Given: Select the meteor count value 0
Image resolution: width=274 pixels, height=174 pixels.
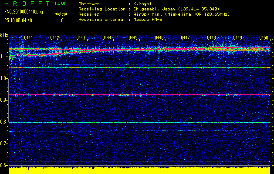Looking at the screenshot, I should click(62, 20).
